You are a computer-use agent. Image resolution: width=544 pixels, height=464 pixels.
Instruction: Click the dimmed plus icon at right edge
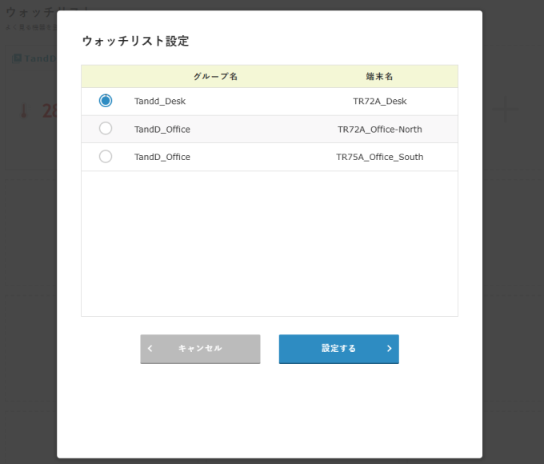pos(504,108)
